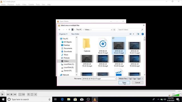Screen dimensions: 182x102
Task: Open Pictures in sidebar
Action: coord(65,58)
